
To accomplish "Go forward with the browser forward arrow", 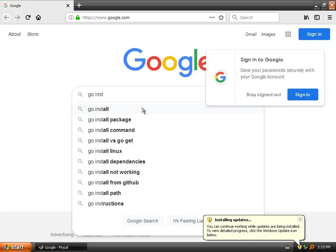I will coord(17,17).
